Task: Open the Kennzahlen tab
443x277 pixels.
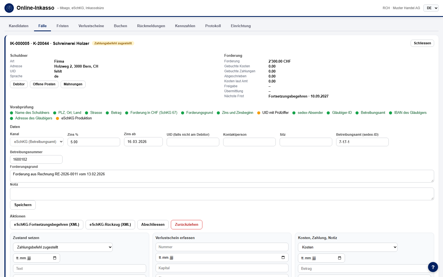Action: point(185,26)
